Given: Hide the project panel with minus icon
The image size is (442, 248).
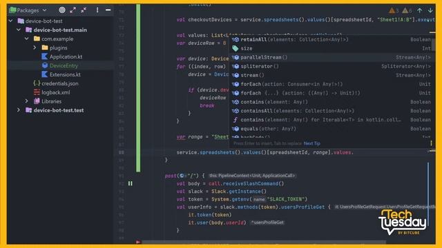Looking at the screenshot, I should coord(108,10).
